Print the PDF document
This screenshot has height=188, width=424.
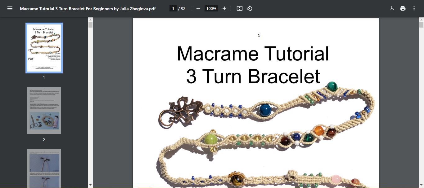[x=403, y=8]
